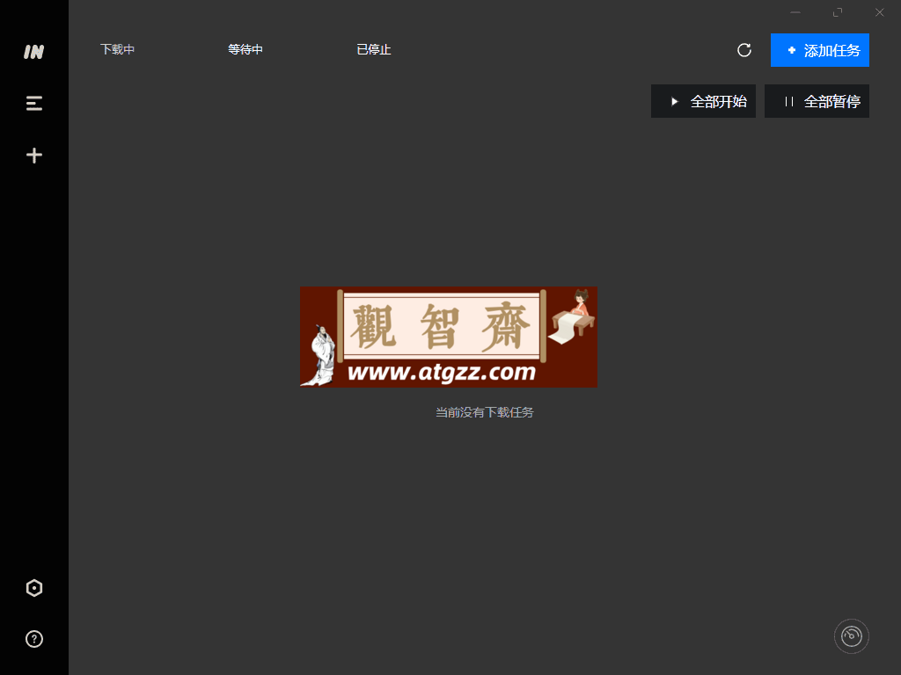Minimize the window
901x675 pixels.
(795, 12)
